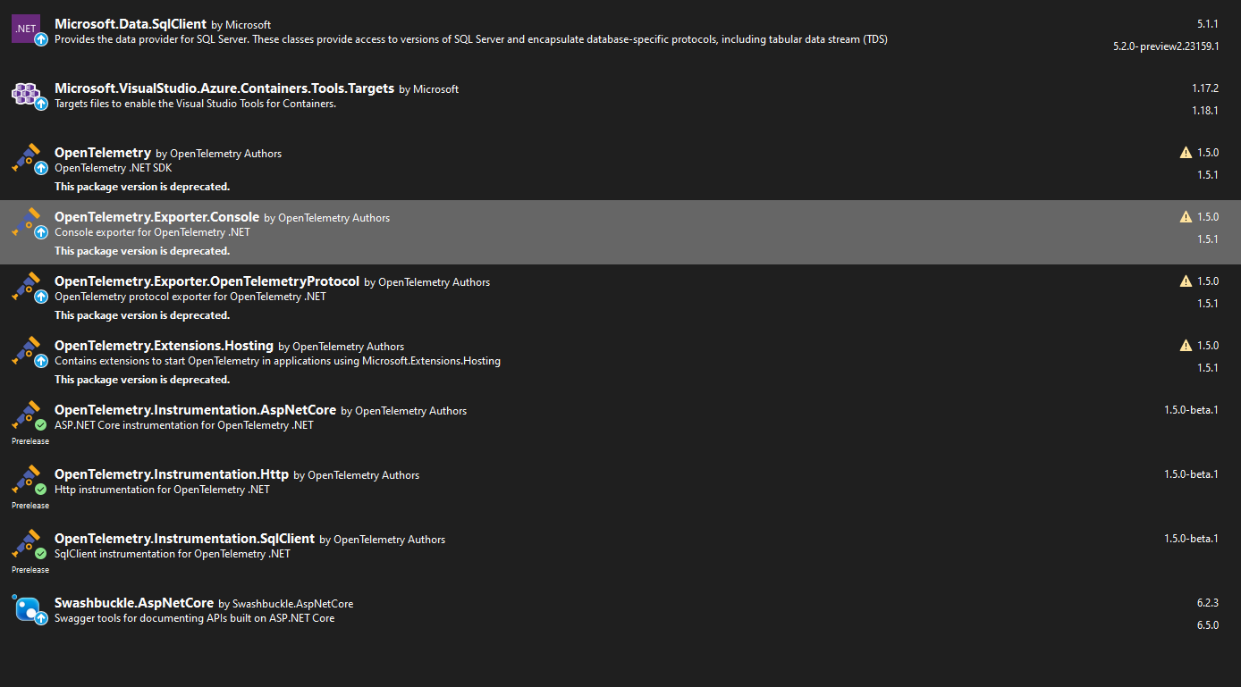Image resolution: width=1241 pixels, height=687 pixels.
Task: Select version 6.5.0 of Swashbuckle.AspNetCore
Action: (1206, 624)
